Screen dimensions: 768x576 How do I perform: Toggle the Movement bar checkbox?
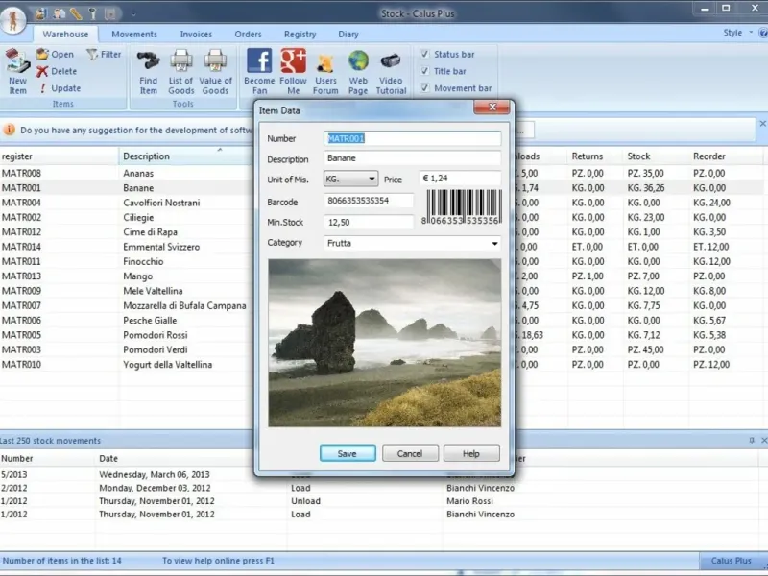(x=425, y=88)
